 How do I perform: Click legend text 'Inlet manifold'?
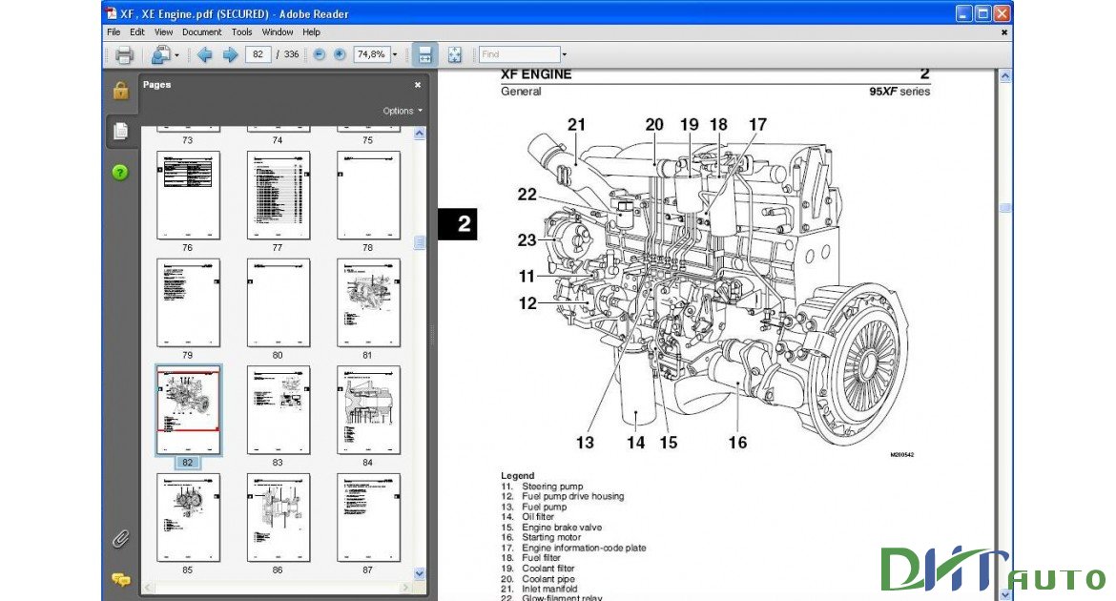pyautogui.click(x=549, y=590)
